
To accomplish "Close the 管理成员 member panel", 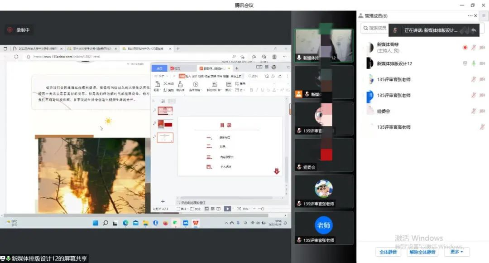I will click(x=475, y=15).
